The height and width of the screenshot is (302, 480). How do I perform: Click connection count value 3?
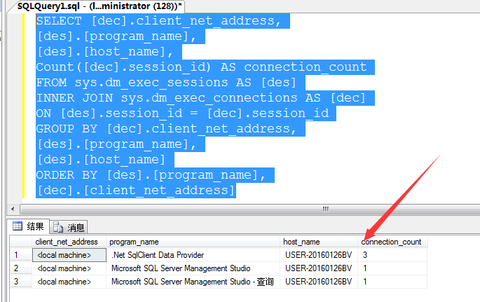coord(392,255)
